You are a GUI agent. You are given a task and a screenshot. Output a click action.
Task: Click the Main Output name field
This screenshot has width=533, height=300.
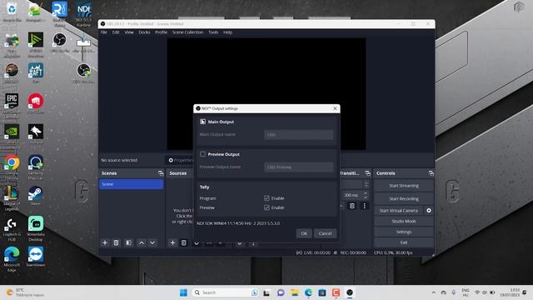point(299,135)
